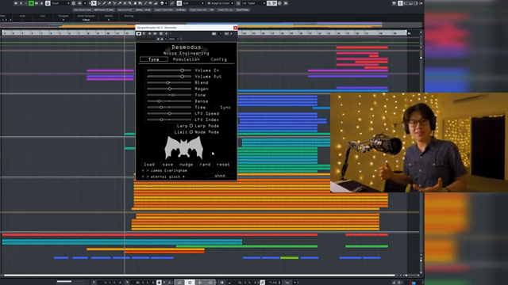Screen dimensions: 508x285
Task: Switch to the Modulation tab
Action: pos(187,59)
